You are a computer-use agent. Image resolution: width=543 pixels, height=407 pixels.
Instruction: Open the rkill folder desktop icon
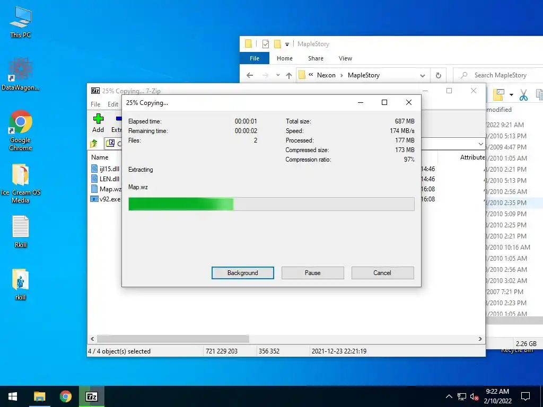point(21,284)
